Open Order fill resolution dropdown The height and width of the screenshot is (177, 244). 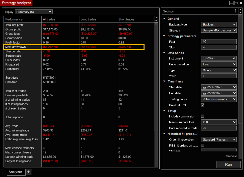(x=219, y=140)
